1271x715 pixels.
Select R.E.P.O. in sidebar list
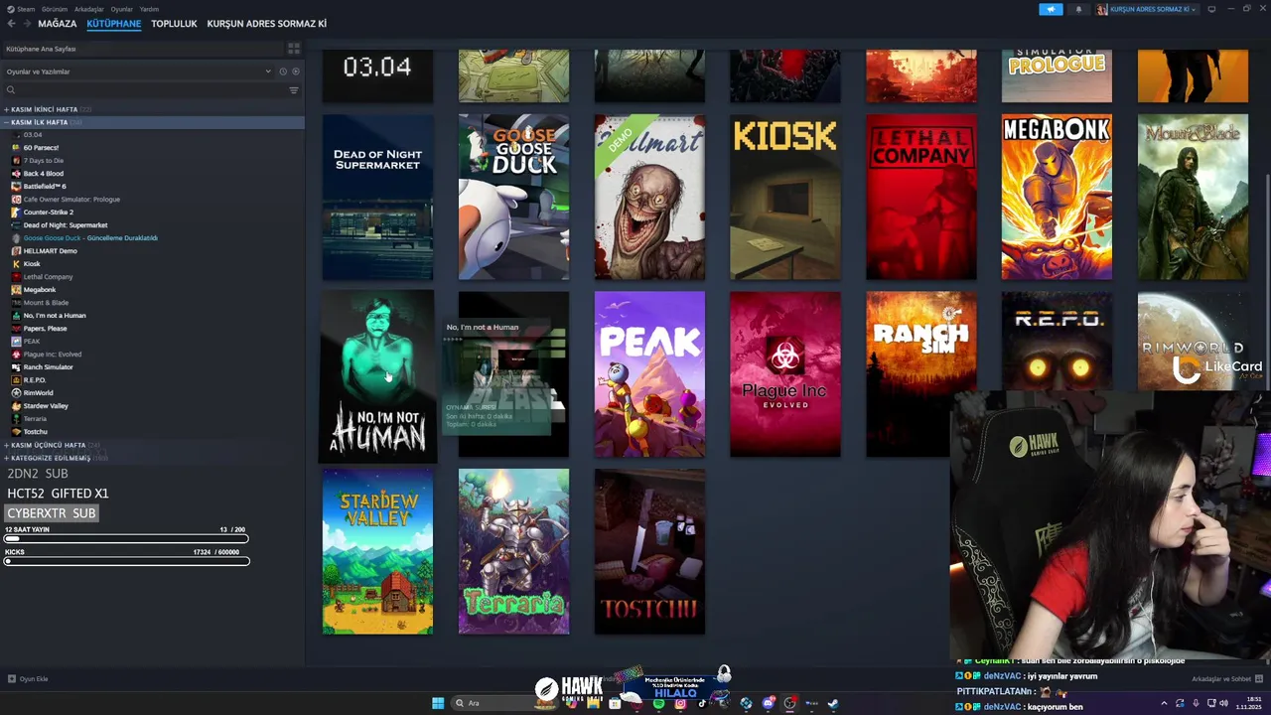[34, 379]
